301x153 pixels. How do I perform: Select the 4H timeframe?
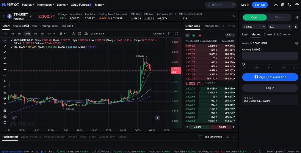tap(42, 34)
